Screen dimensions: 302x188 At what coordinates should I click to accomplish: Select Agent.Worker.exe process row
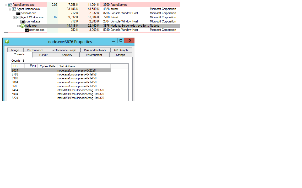point(92,17)
